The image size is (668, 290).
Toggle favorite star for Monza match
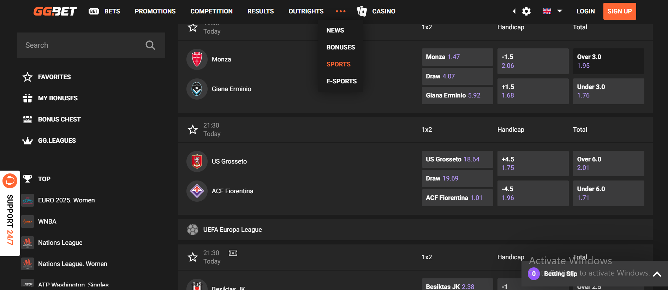tap(193, 28)
